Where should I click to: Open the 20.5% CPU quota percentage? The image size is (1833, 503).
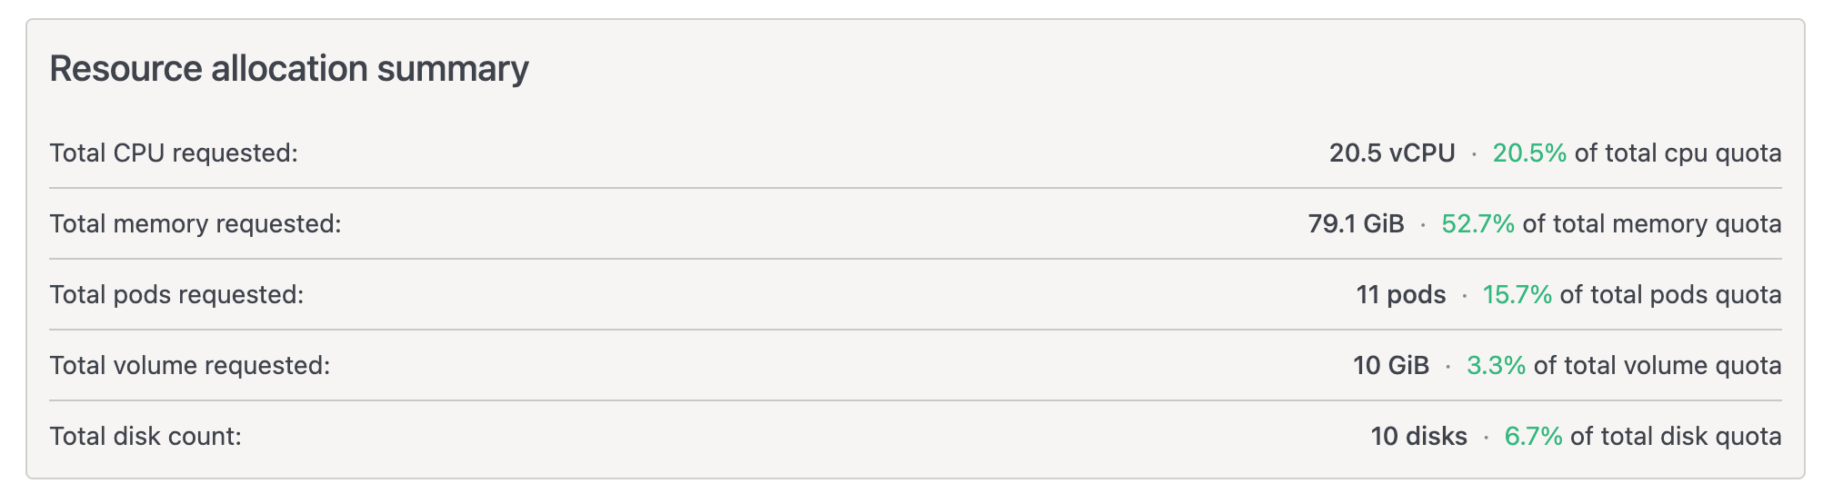pos(1529,153)
